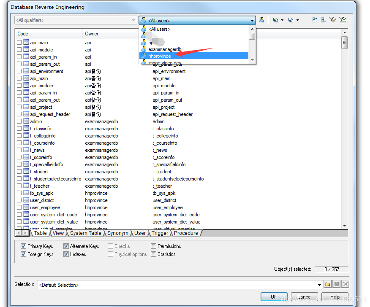Image resolution: width=370 pixels, height=307 pixels.
Task: Open the Deselect All dropdown arrow
Action: tap(297, 20)
